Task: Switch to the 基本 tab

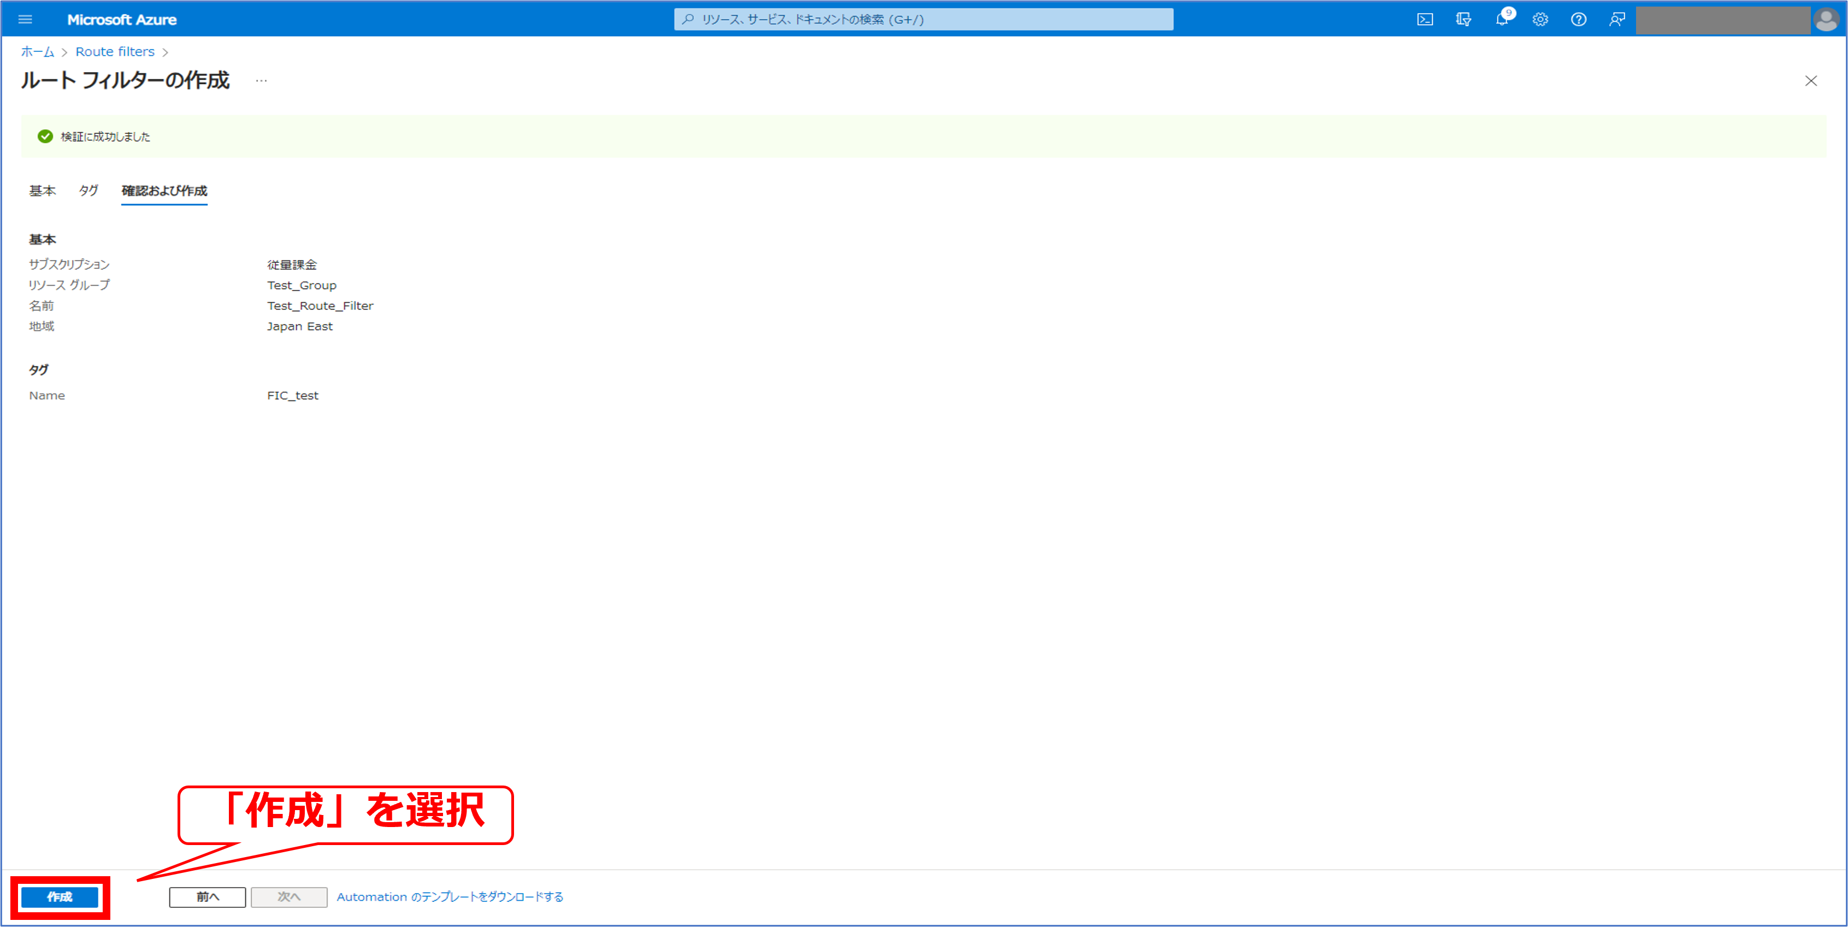Action: click(x=42, y=191)
